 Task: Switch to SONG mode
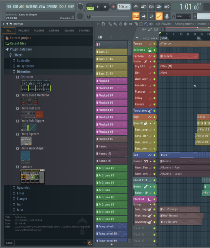click(x=90, y=9)
